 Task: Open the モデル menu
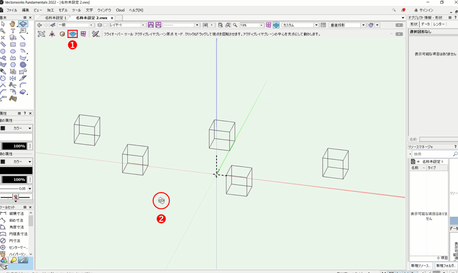pyautogui.click(x=63, y=10)
